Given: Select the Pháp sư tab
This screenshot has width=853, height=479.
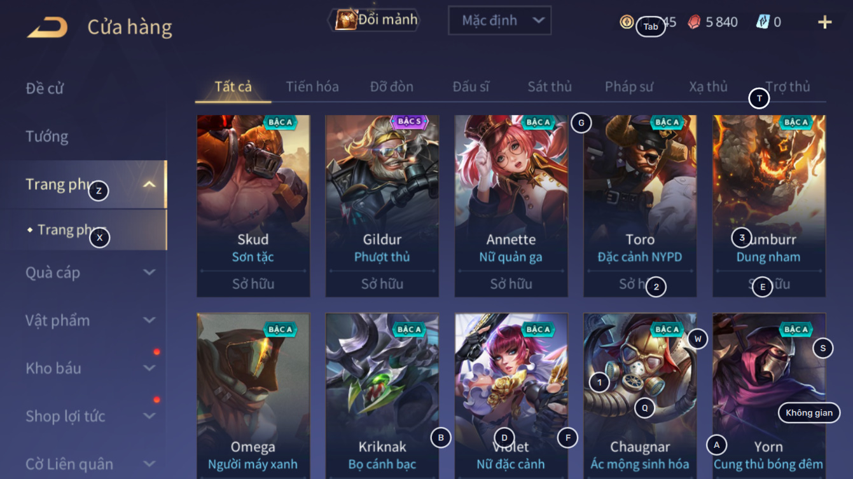Looking at the screenshot, I should pos(629,86).
